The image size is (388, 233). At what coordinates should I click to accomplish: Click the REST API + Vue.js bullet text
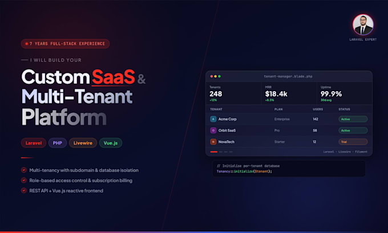[x=66, y=190]
